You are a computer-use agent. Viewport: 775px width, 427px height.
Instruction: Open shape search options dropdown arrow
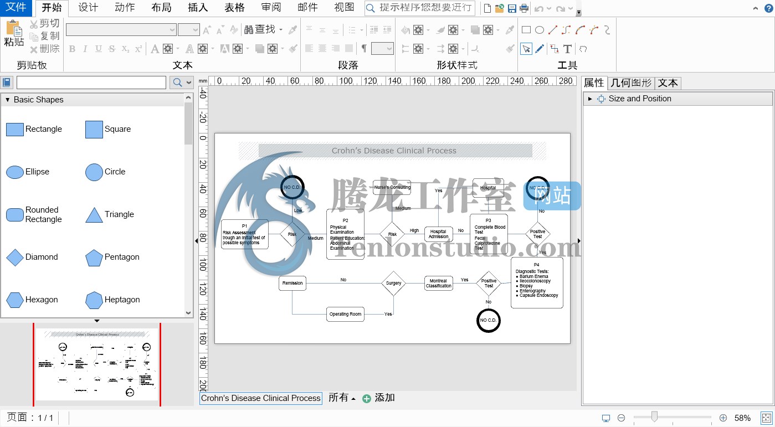189,83
